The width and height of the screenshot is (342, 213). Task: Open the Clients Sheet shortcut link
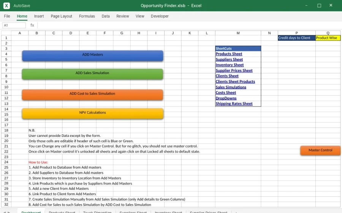coord(227,76)
